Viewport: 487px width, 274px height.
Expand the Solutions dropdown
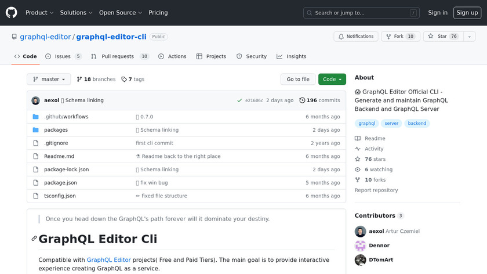tap(76, 13)
